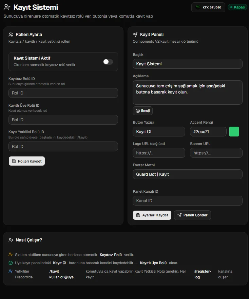This screenshot has height=299, width=249.
Task: Focus the Logo URL input field
Action: coord(159,153)
